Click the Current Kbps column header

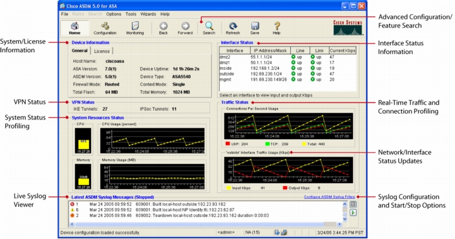(343, 51)
